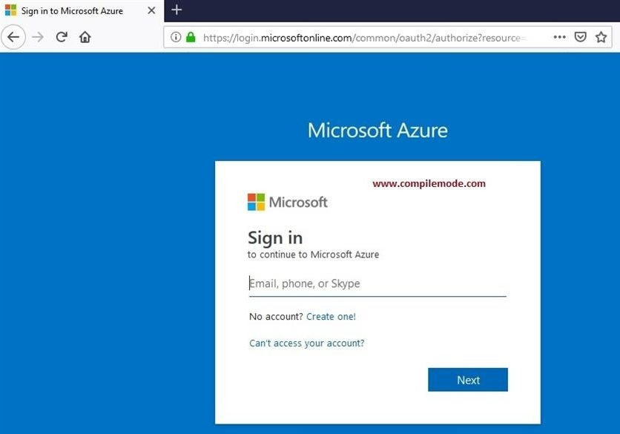620x434 pixels.
Task: Close the current browser tab
Action: (x=151, y=10)
